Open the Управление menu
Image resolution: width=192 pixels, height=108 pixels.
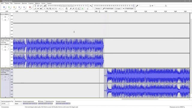click(x=17, y=3)
